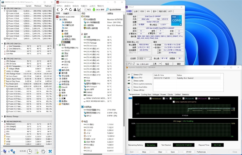
Task: Click HWiNFO reset clock icon
Action: coord(29,151)
